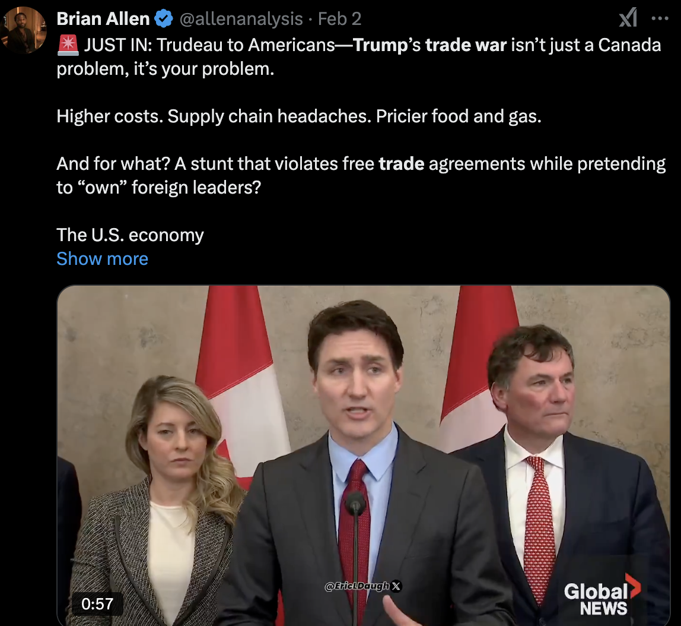Click the bold phrase trade war

(x=466, y=45)
